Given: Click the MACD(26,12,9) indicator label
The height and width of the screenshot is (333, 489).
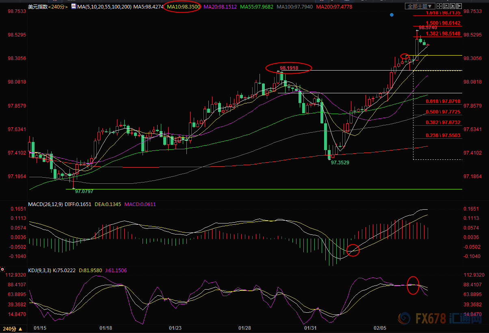Looking at the screenshot, I should [x=45, y=204].
